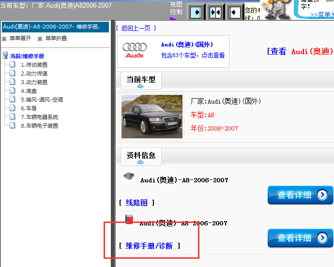Select the 资料信息 tab
Screen dimensions: 334x267
tap(141, 157)
